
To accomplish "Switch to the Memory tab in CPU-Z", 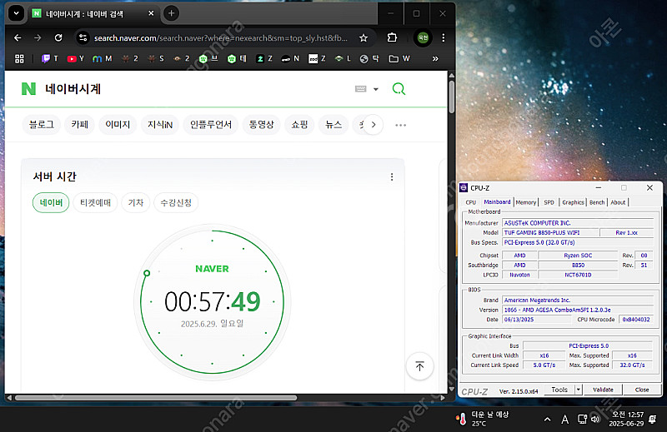I will (526, 202).
